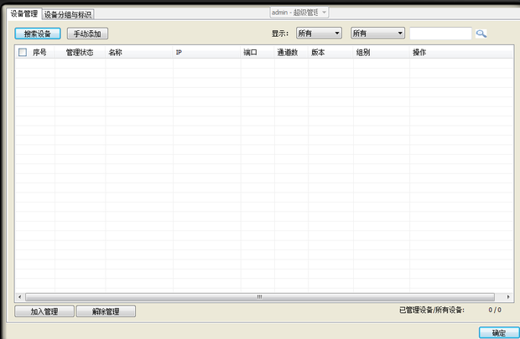
Task: Click the 已管理设备/所有设备 label
Action: tap(432, 310)
